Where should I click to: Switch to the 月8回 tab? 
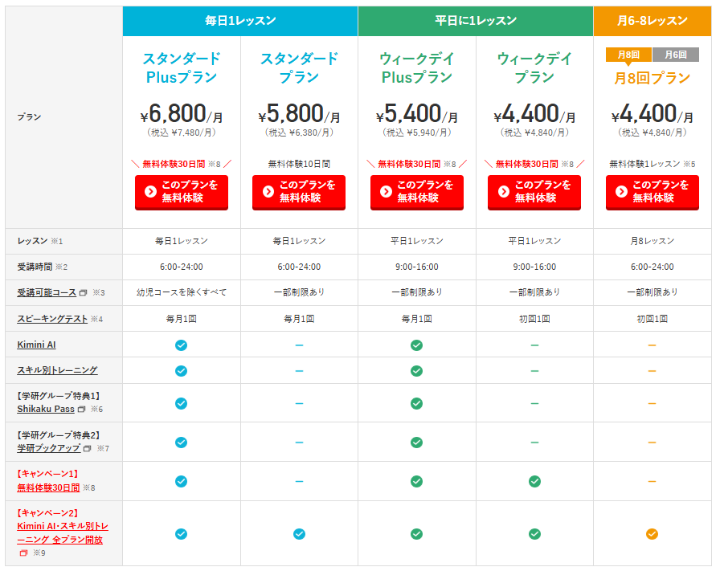tap(628, 55)
